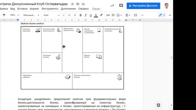Viewport: 196px width, 110px height.
Task: Click the document title Дискуссионный Клуб Остервальдер
Action: tap(40, 4)
